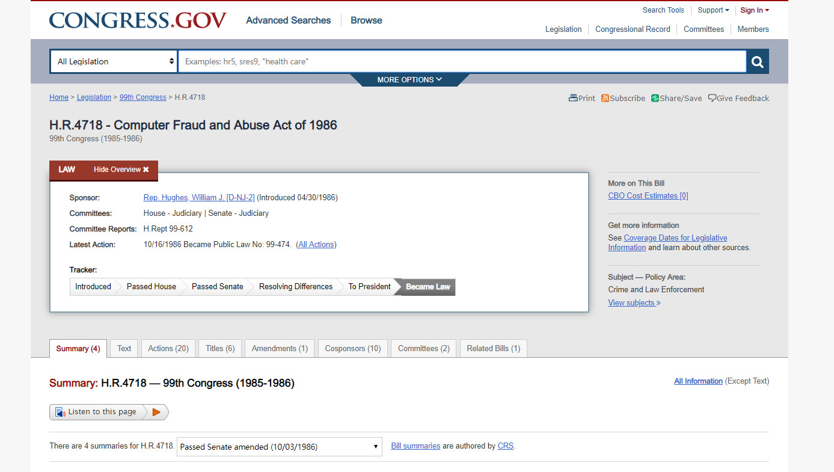Click the Home breadcrumb link
This screenshot has height=472, width=834.
[x=59, y=97]
